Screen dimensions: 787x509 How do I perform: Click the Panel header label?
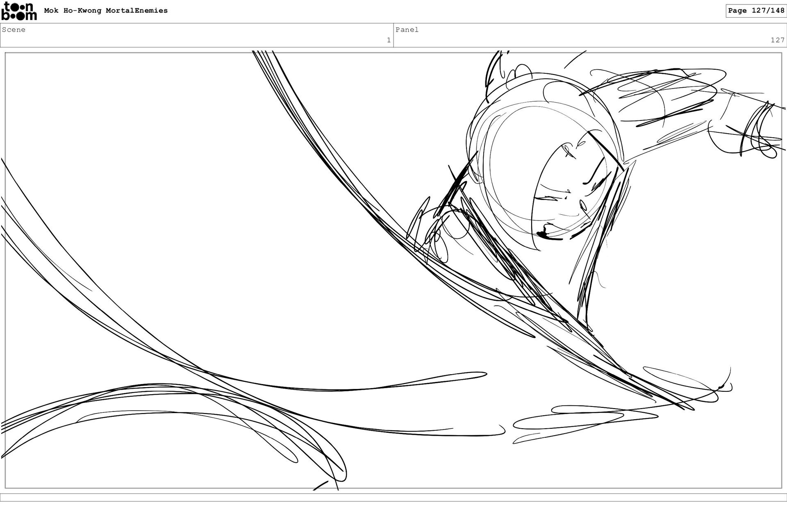click(x=407, y=30)
